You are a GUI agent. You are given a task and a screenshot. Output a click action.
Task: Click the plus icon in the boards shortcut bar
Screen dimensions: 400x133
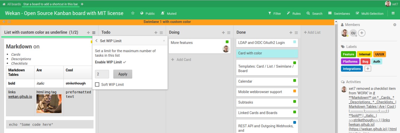pyautogui.click(x=82, y=4)
